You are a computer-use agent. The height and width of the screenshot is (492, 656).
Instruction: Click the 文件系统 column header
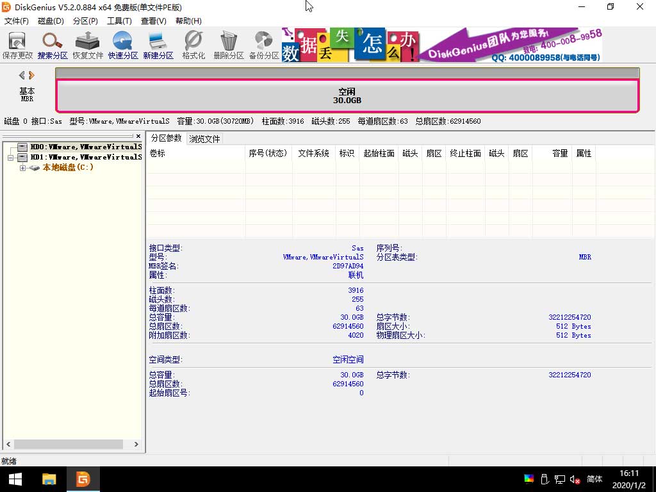click(x=314, y=154)
